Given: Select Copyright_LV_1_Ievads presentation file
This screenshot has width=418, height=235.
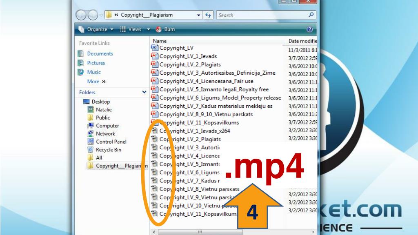Looking at the screenshot, I should (188, 56).
